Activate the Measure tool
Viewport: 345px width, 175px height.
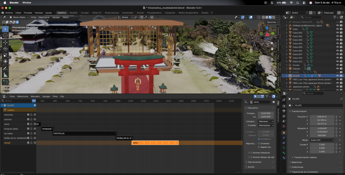(5, 75)
